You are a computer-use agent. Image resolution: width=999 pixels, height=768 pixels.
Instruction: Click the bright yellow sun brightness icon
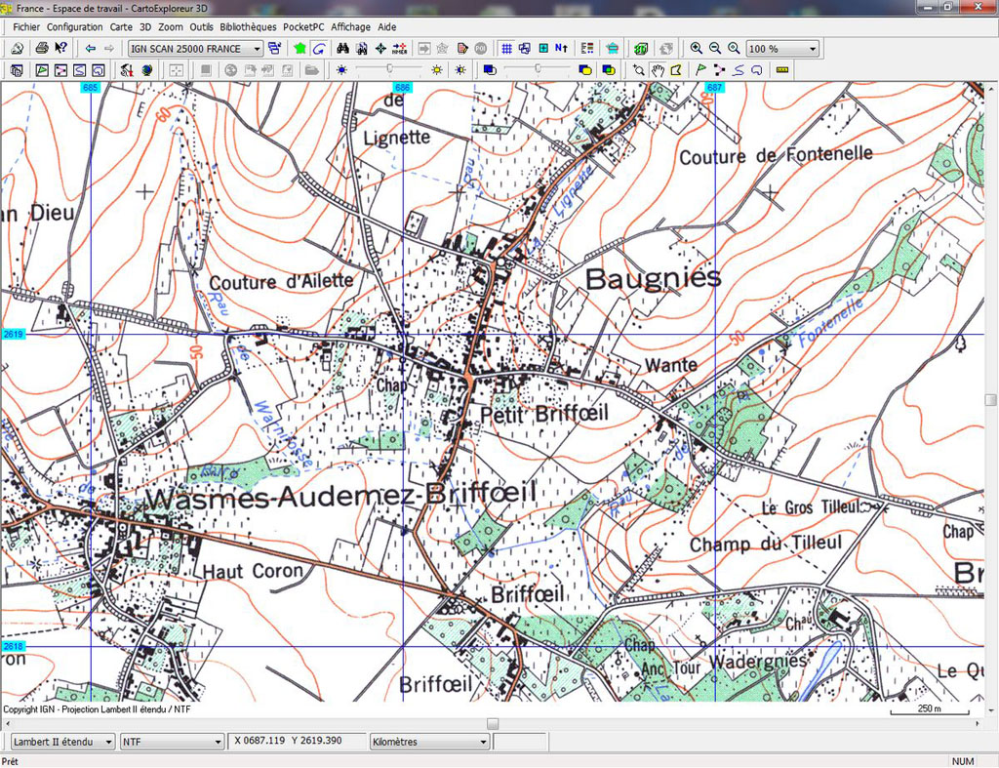437,70
